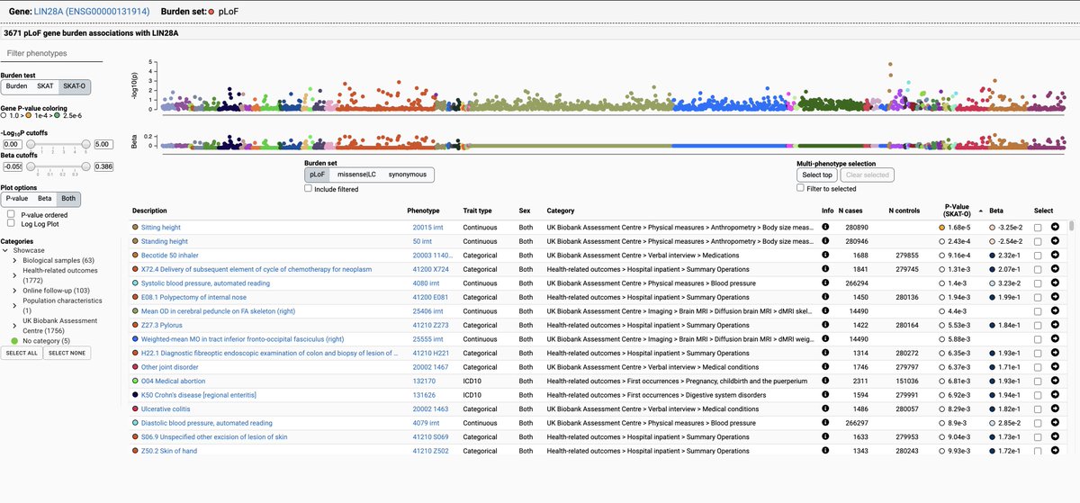1080x503 pixels.
Task: Click Beta cutoffs lower slider handle
Action: [x=31, y=166]
